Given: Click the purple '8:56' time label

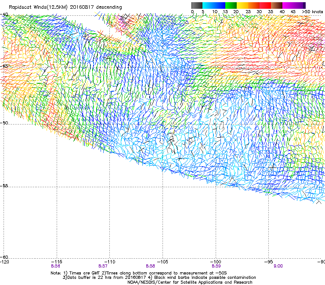Looking at the screenshot, I should point(55,266).
